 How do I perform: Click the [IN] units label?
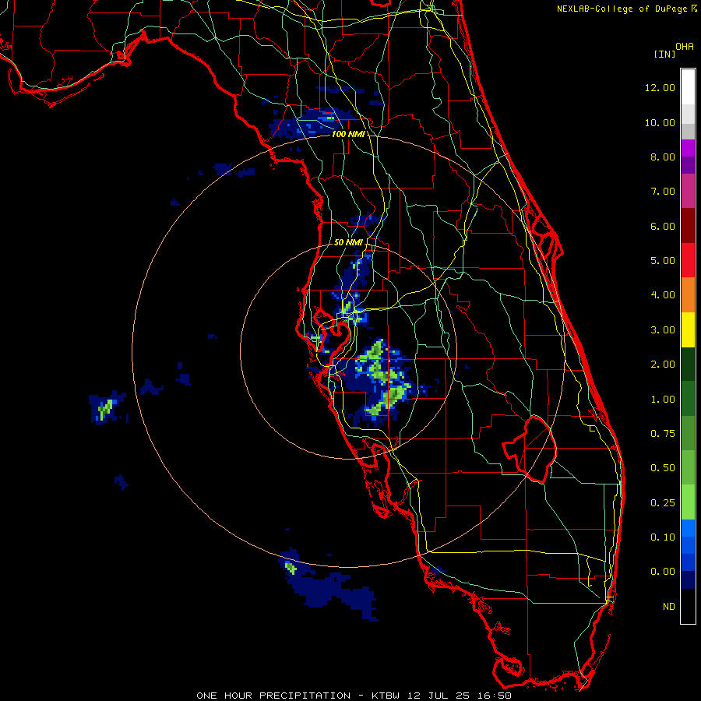pyautogui.click(x=665, y=54)
